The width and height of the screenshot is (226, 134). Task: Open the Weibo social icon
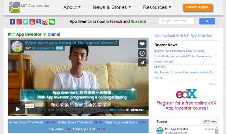click(45, 22)
